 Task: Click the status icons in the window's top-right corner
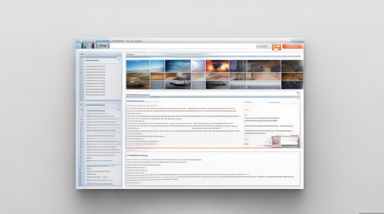[x=296, y=41]
